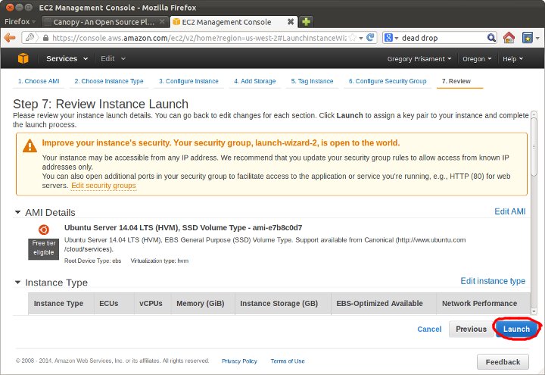Click the page vertical scrollbar thumb
Screen dimensions: 545x375
coord(534,146)
